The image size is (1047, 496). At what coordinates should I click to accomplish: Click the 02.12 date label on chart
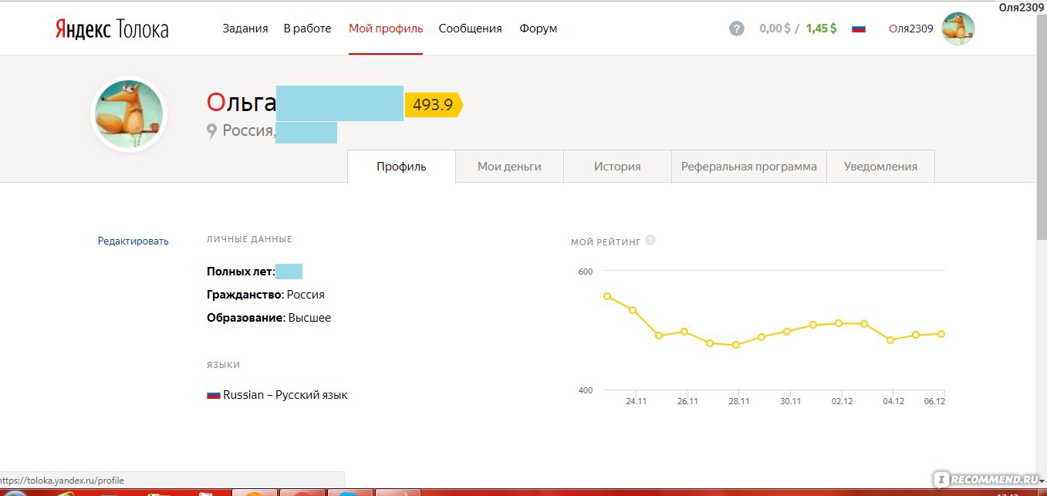[x=842, y=401]
